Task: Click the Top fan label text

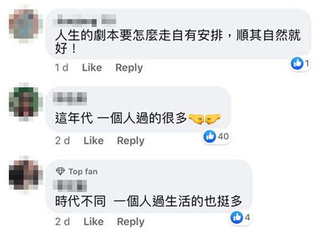Action: [x=83, y=172]
